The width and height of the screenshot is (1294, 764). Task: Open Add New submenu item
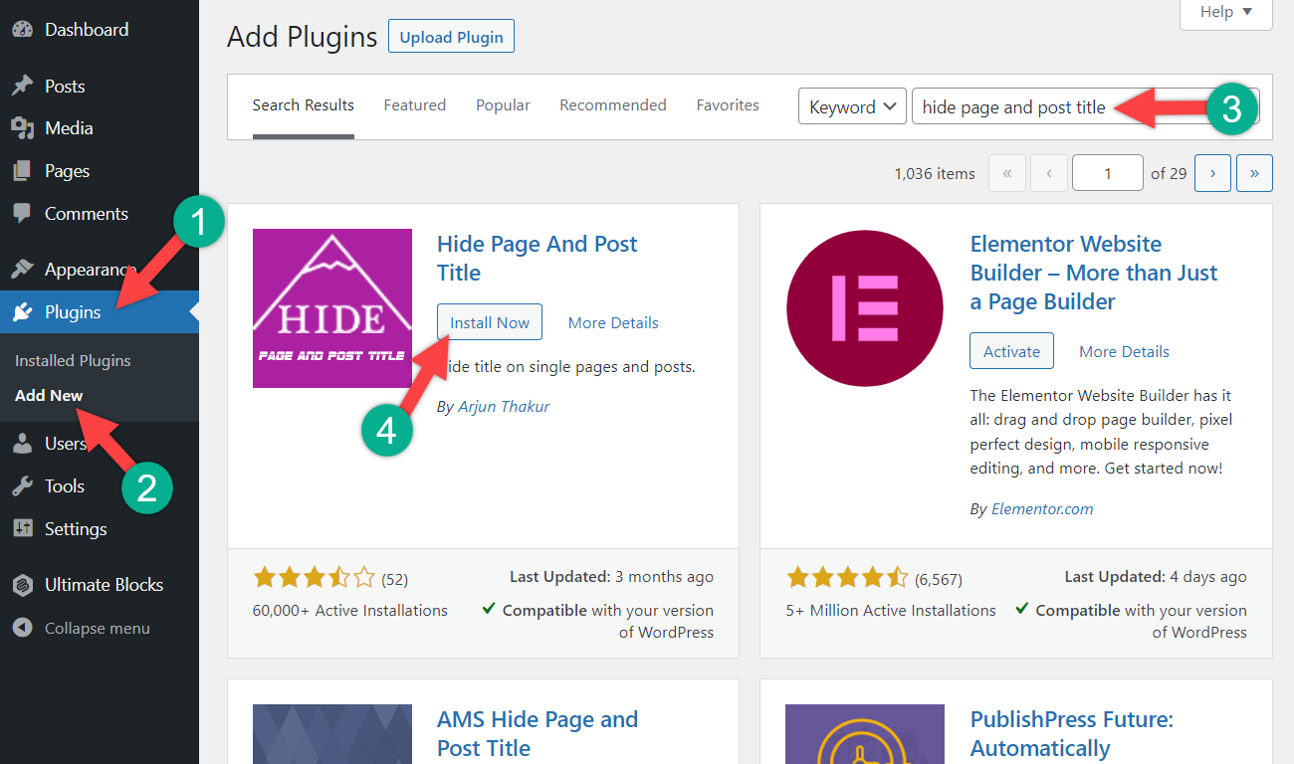[x=49, y=395]
